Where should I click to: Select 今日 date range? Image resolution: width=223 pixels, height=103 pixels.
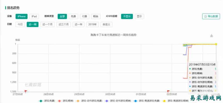coord(20,24)
